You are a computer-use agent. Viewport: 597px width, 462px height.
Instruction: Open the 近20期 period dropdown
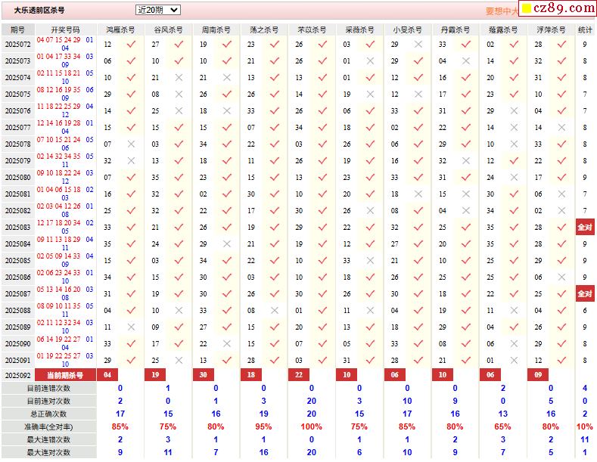coord(157,10)
